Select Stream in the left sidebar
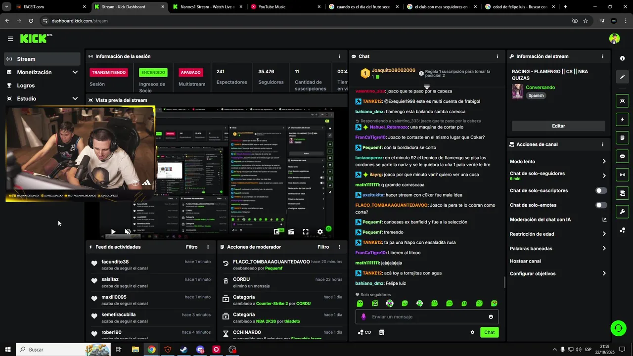Screen dimensions: 633x356 pyautogui.click(x=42, y=59)
